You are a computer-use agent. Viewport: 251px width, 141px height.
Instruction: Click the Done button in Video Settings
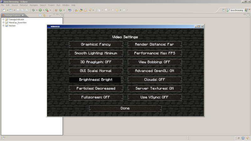click(125, 108)
